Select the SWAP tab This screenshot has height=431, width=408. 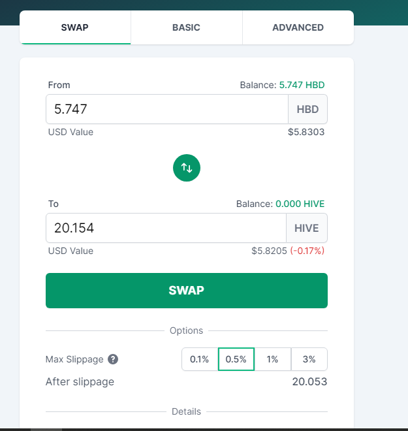(75, 27)
